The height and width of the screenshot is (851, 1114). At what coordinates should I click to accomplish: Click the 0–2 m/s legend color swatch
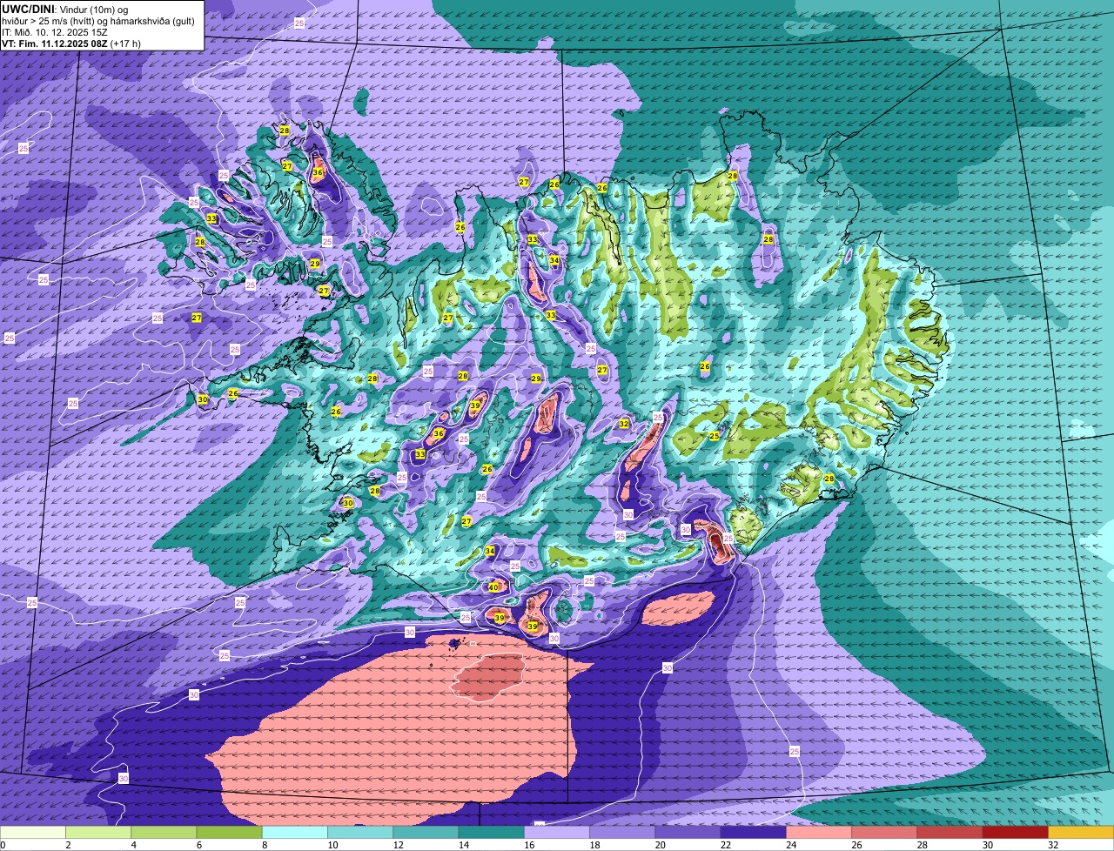33,833
